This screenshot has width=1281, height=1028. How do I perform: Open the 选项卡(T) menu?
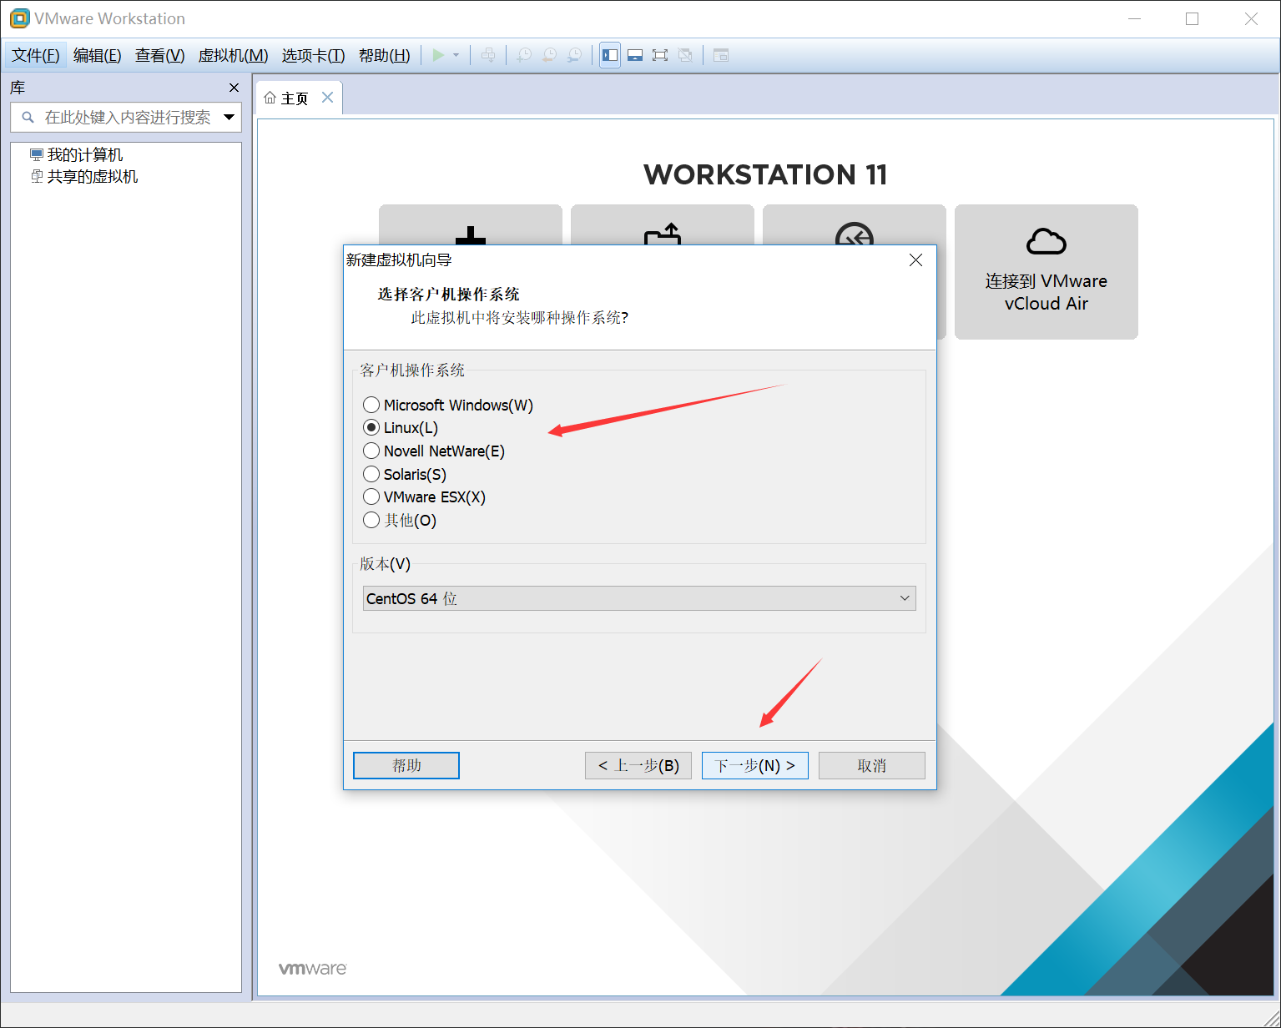click(x=313, y=55)
